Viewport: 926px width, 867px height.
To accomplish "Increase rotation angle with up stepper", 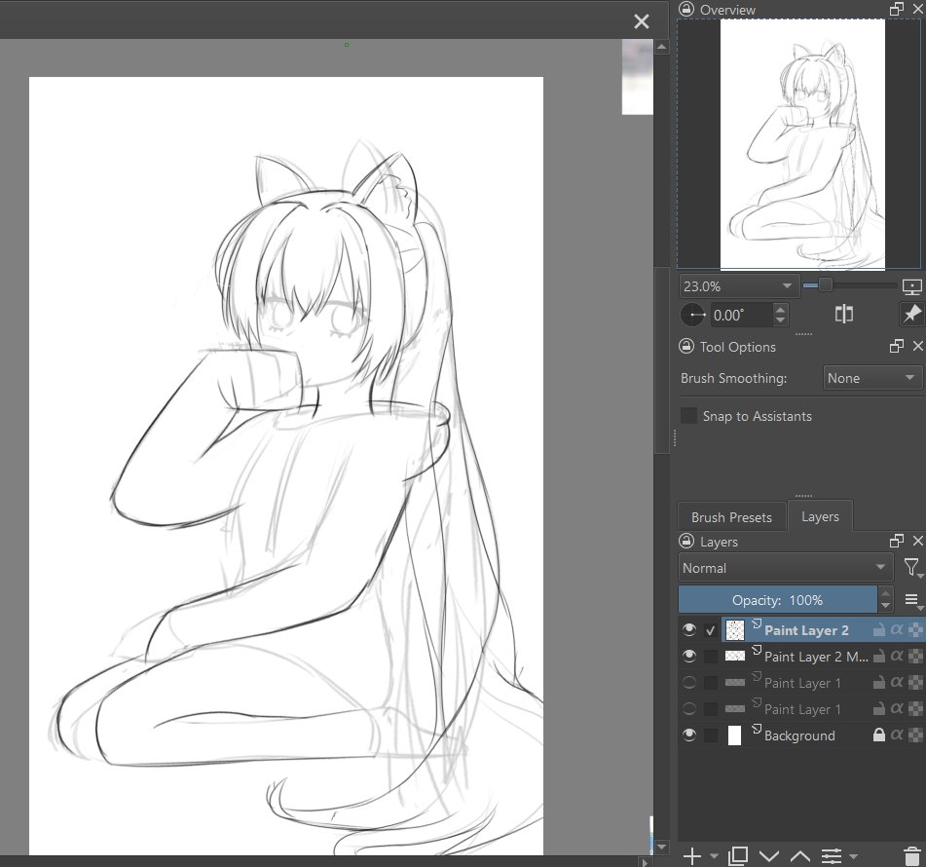I will (x=781, y=309).
